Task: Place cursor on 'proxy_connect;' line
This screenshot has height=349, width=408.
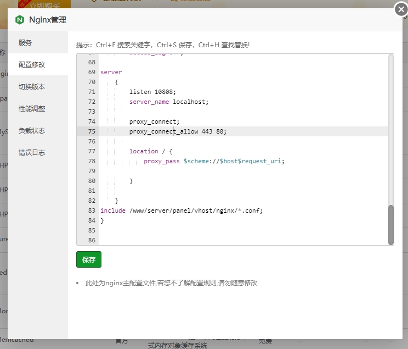Action: 154,121
